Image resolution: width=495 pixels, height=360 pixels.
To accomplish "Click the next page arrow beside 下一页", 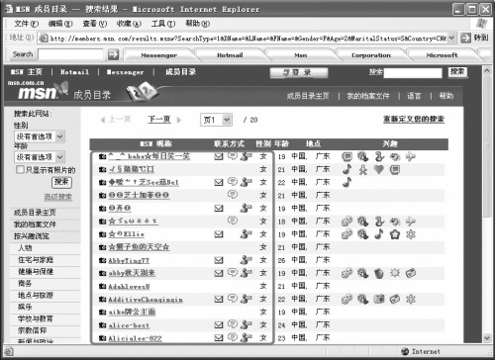I will tap(179, 120).
